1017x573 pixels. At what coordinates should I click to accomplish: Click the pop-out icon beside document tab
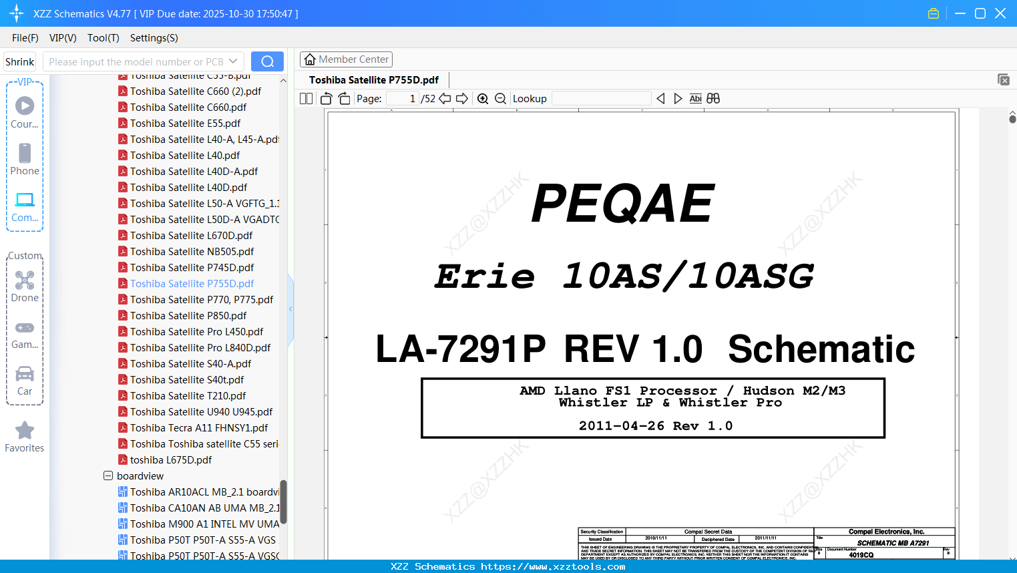click(x=1004, y=79)
